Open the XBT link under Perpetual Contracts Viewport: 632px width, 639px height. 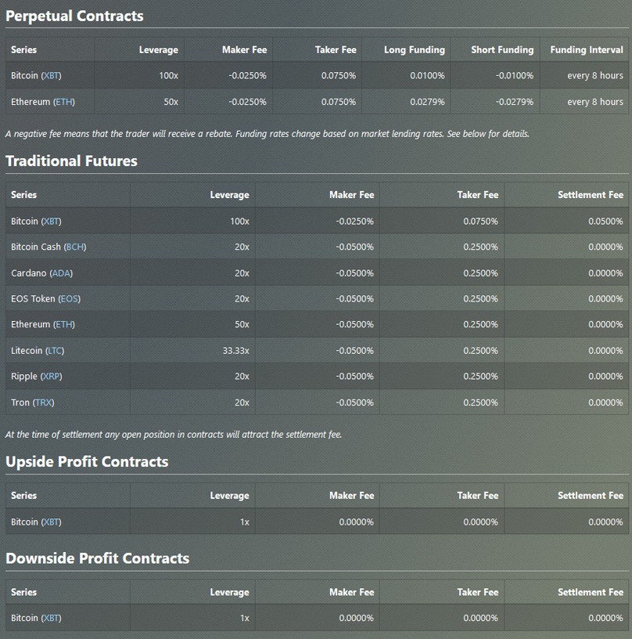coord(51,76)
